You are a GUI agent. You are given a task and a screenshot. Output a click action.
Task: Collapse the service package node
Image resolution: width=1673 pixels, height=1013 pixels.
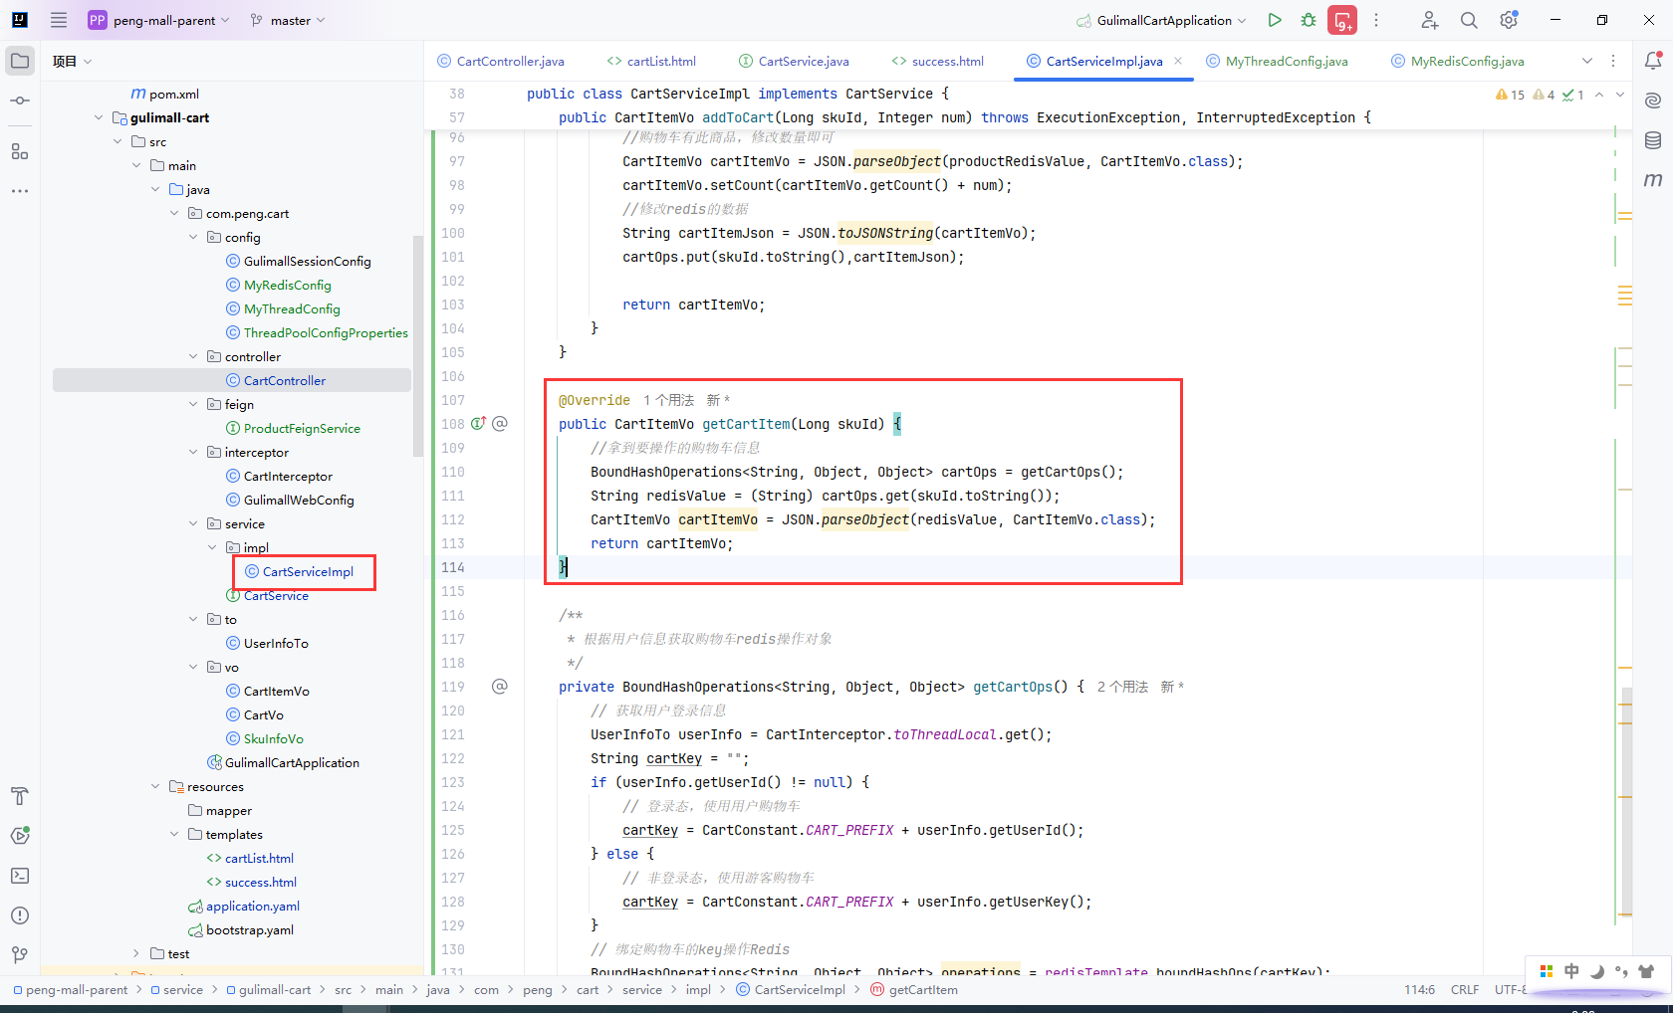[x=193, y=523]
